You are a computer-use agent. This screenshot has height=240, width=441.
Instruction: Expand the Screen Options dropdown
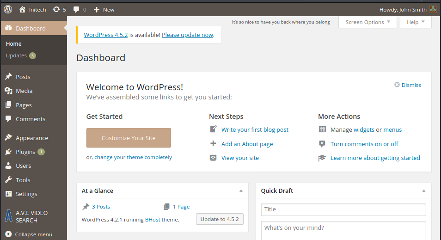[x=367, y=22]
